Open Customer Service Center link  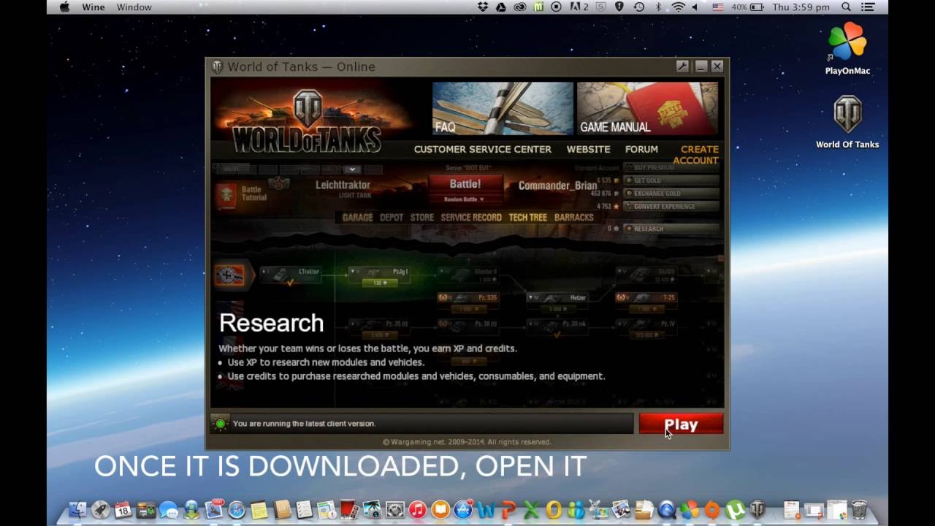click(x=483, y=149)
